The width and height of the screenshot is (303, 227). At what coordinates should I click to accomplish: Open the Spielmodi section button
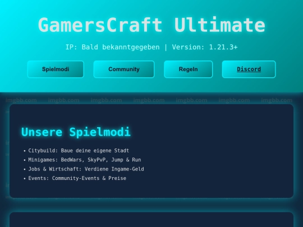(x=56, y=70)
